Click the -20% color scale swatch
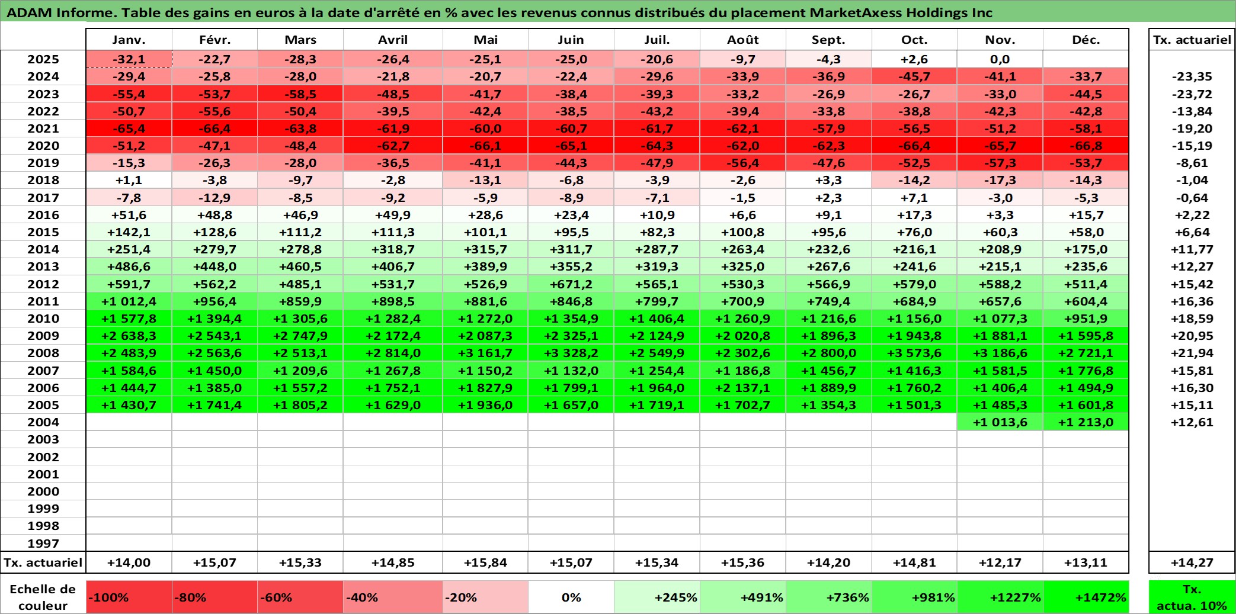The image size is (1236, 614). [x=485, y=597]
